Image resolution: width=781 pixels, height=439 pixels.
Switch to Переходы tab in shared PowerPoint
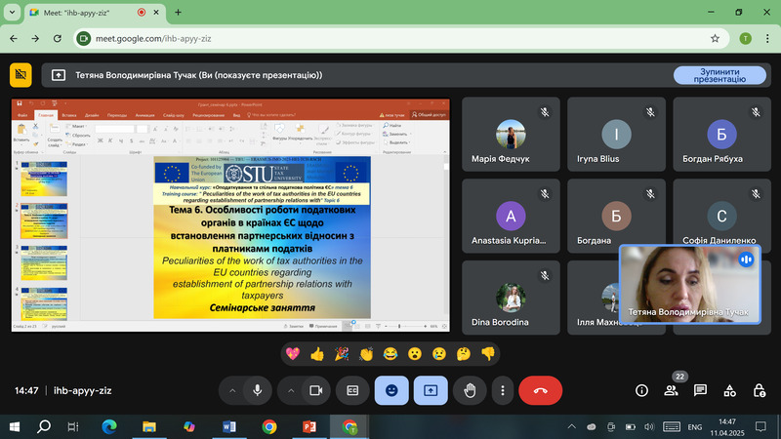(x=117, y=115)
